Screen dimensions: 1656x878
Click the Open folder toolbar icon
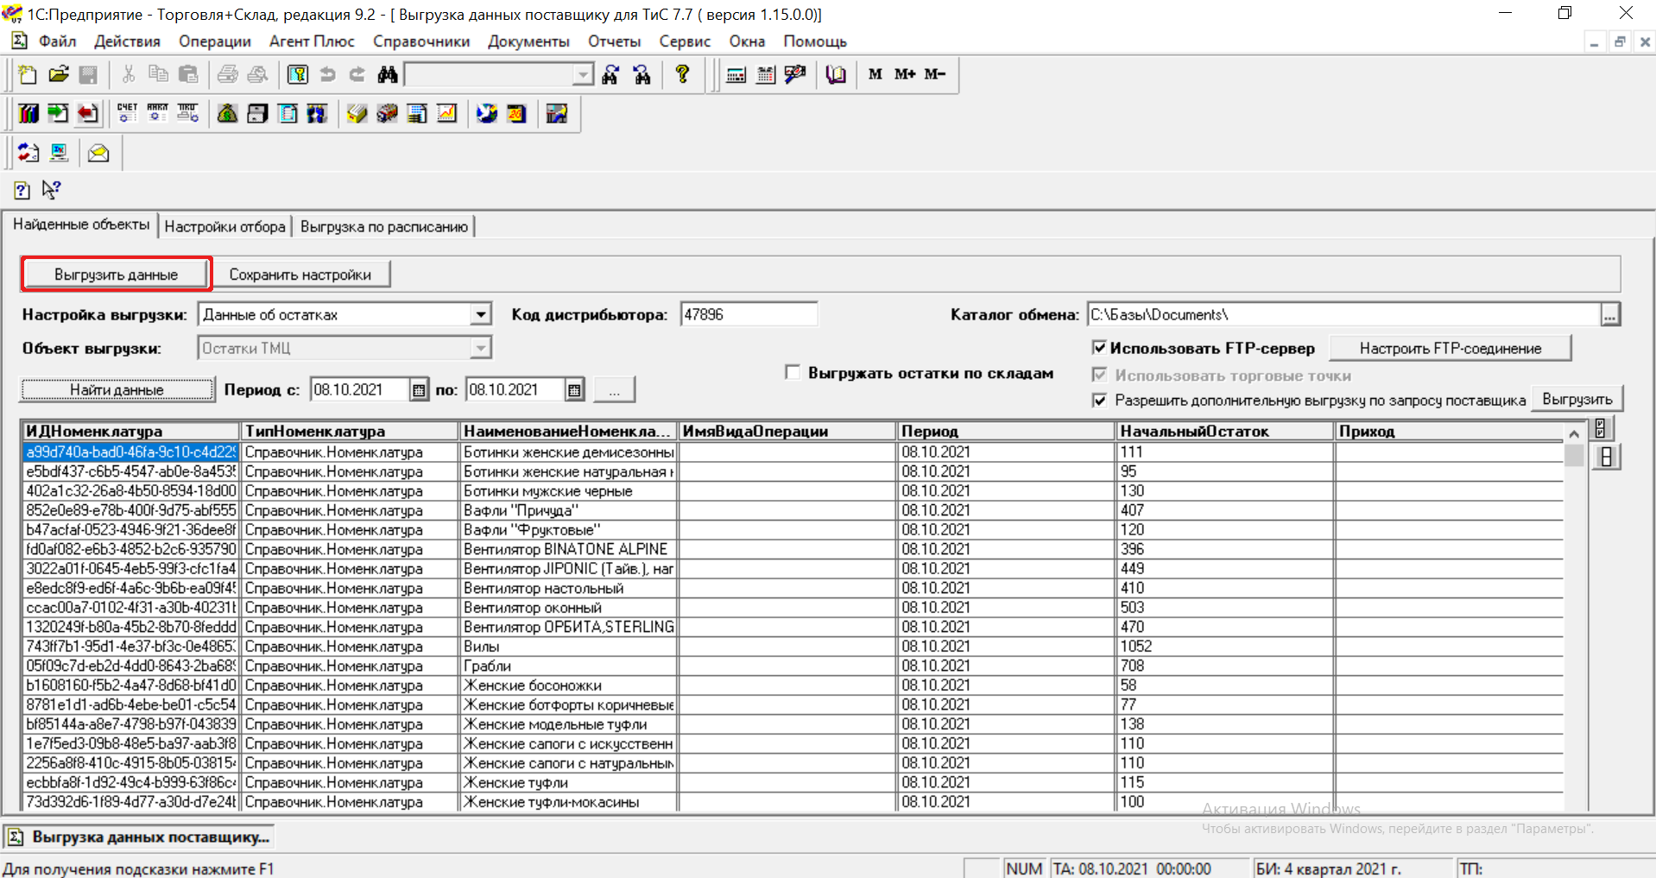[x=58, y=75]
